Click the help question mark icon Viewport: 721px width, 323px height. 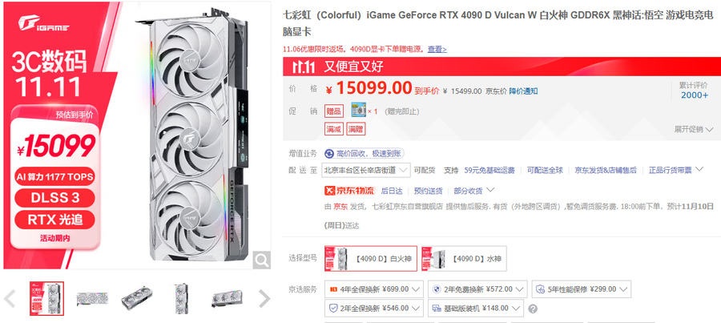pyautogui.click(x=533, y=309)
